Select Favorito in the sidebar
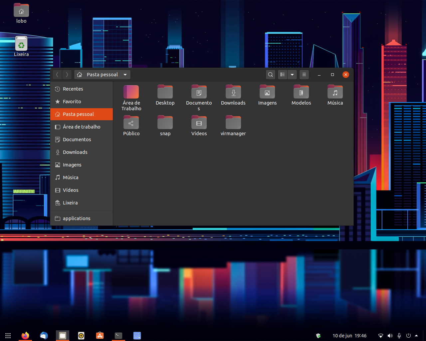 tap(73, 101)
